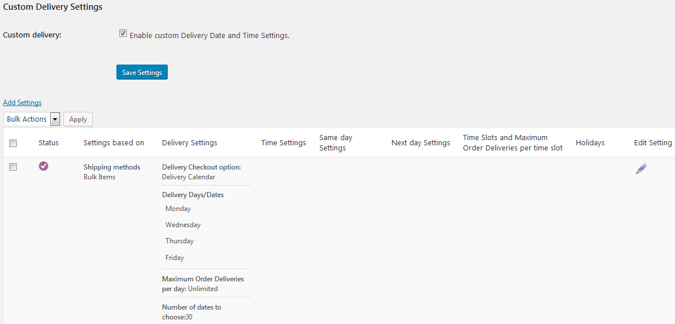Click the pencil edit icon for Bulk Items

(x=641, y=168)
